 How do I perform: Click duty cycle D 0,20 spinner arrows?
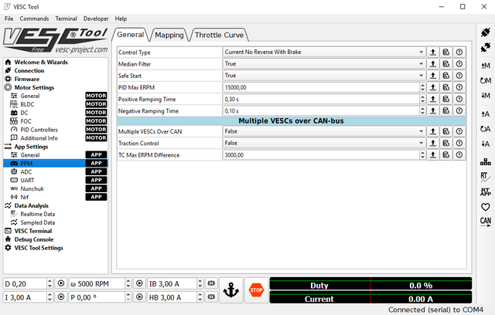[49, 283]
